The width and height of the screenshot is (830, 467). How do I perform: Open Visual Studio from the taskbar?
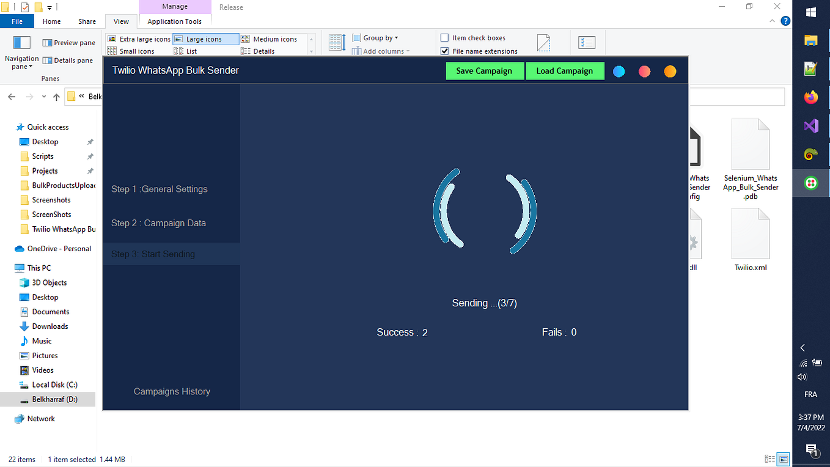811,126
